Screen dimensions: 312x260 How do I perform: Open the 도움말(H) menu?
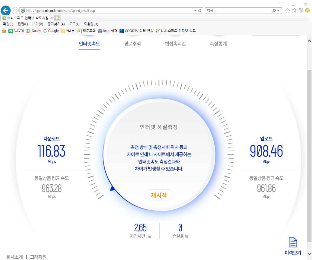(x=91, y=24)
